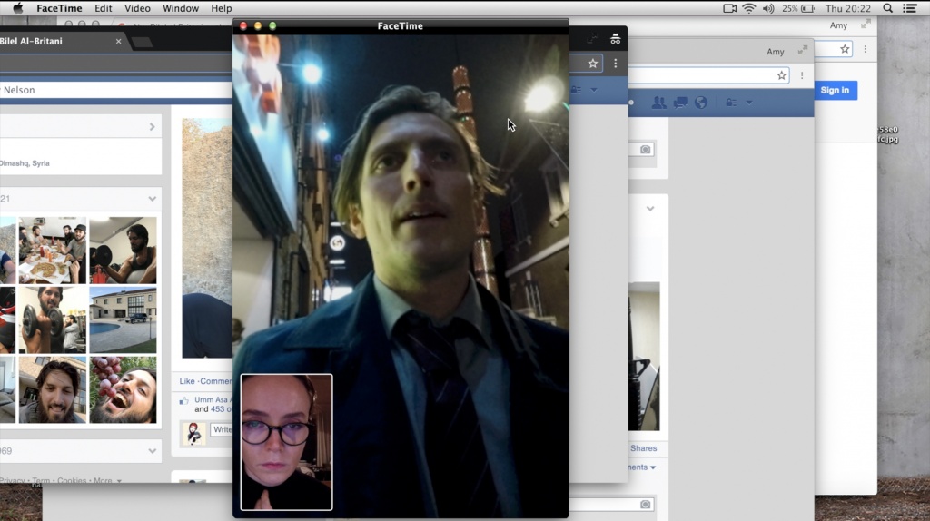Click the Wi-Fi status icon in menu bar

click(748, 8)
